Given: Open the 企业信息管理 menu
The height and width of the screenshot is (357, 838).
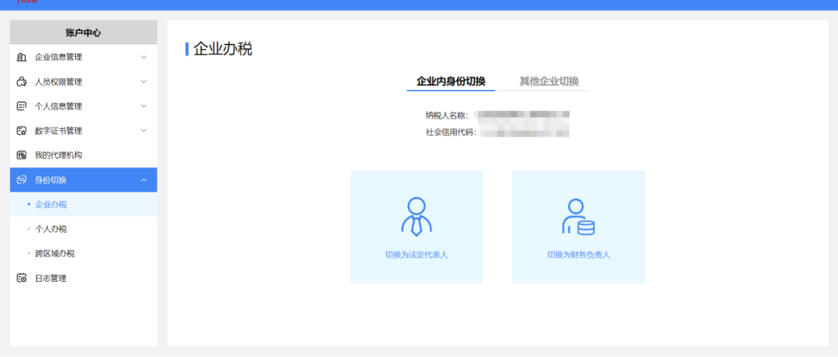Looking at the screenshot, I should (x=83, y=57).
